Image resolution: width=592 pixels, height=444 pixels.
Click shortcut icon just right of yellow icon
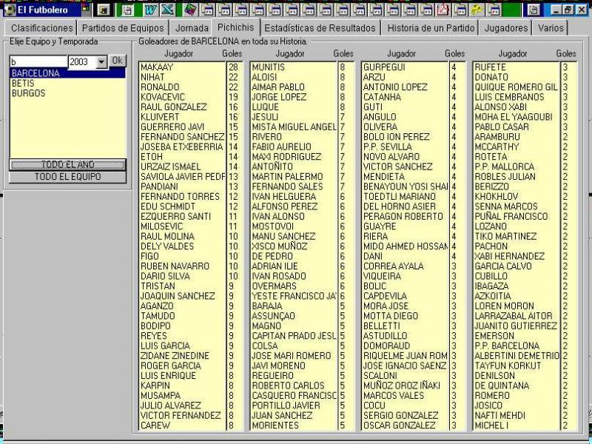[x=494, y=10]
